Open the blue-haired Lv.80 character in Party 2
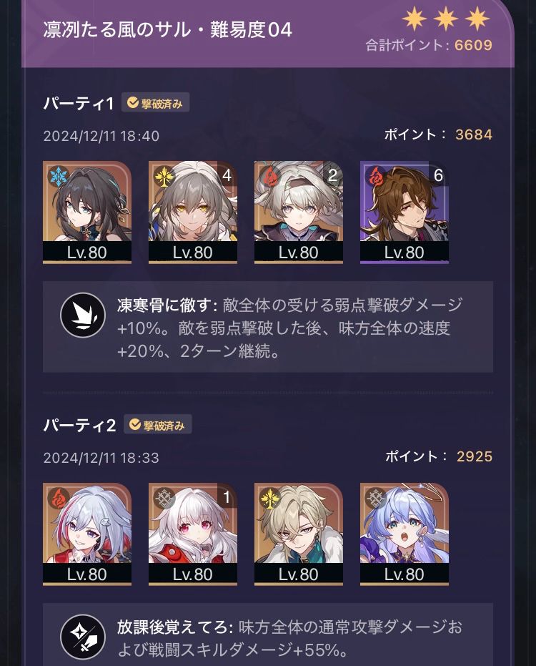The width and height of the screenshot is (536, 666). coord(405,534)
